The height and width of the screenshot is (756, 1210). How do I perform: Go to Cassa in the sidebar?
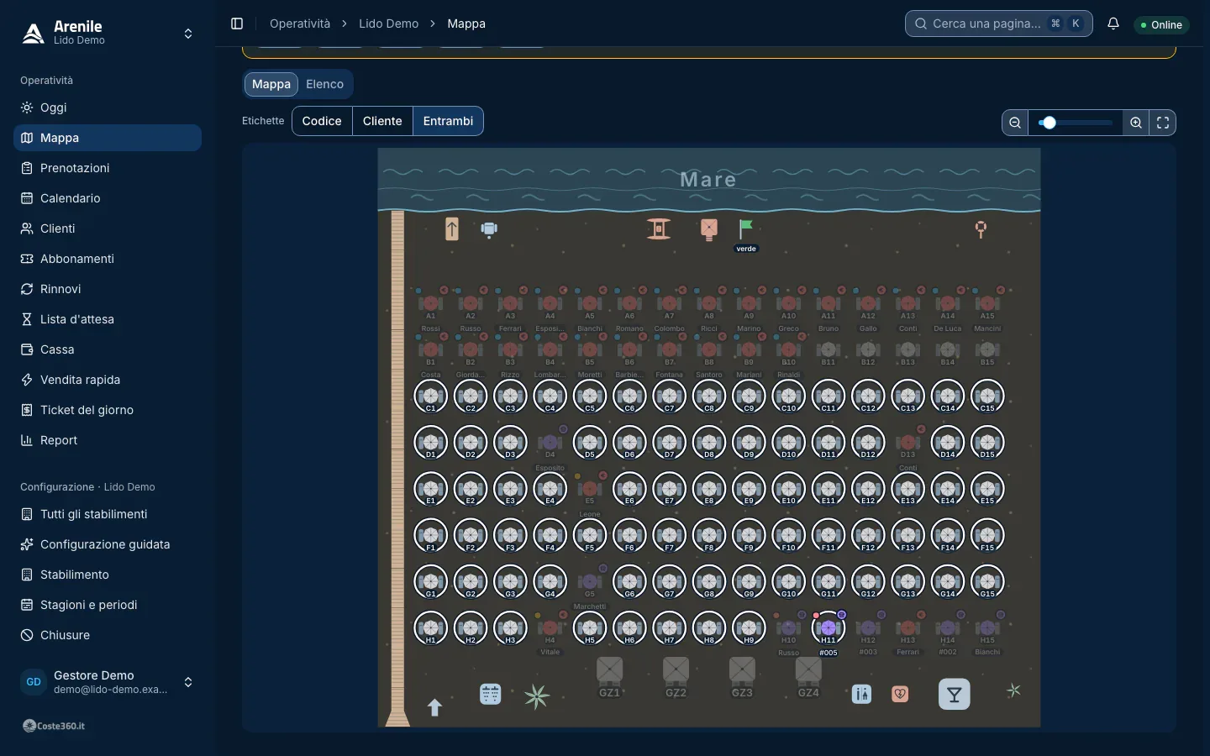[x=108, y=349]
